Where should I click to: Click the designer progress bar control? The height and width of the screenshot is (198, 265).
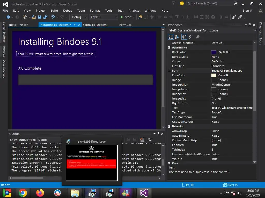(x=85, y=80)
